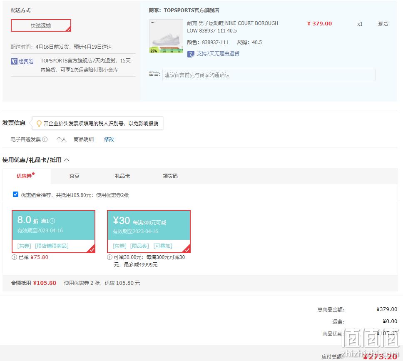This screenshot has height=361, width=403.
Task: Open 支持7天无理由退货 link
Action: point(218,53)
